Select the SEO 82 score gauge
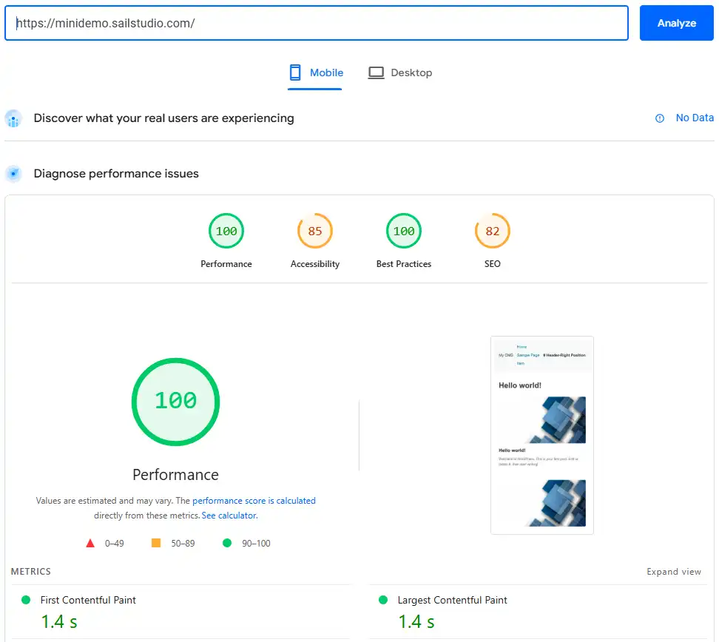Viewport: 719px width, 642px height. 493,232
